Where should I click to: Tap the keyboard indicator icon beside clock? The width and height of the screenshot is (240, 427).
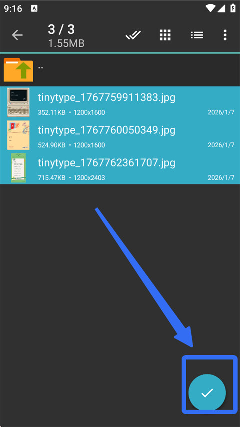[34, 8]
